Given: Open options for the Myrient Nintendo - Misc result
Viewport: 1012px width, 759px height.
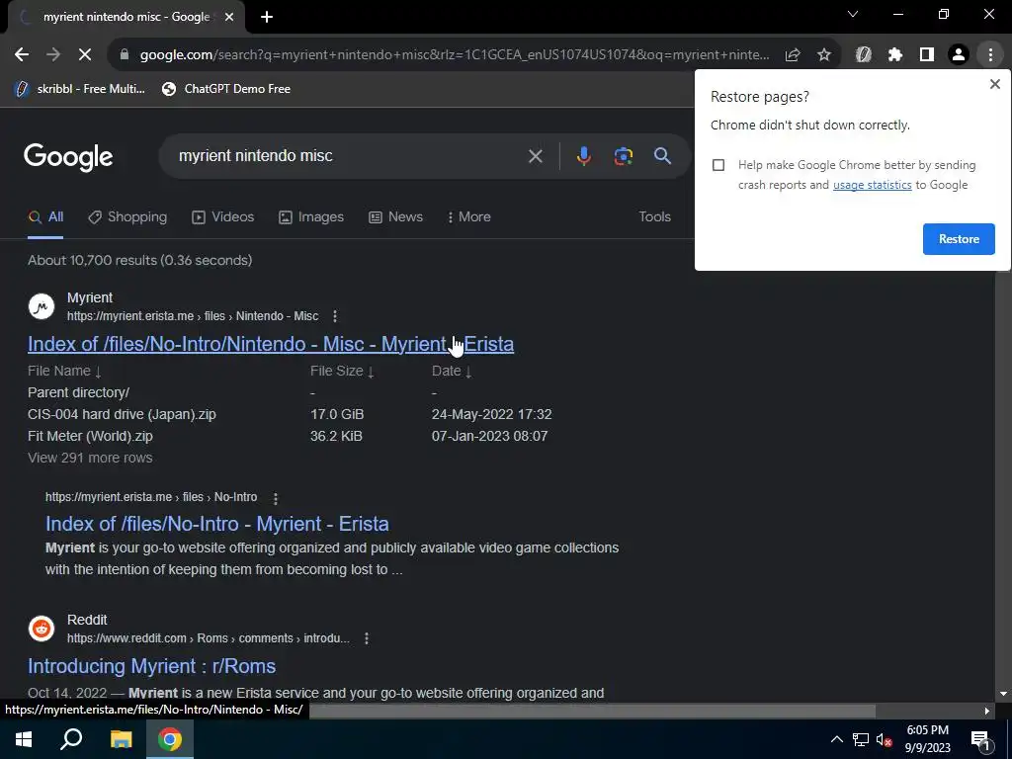Looking at the screenshot, I should pyautogui.click(x=334, y=316).
